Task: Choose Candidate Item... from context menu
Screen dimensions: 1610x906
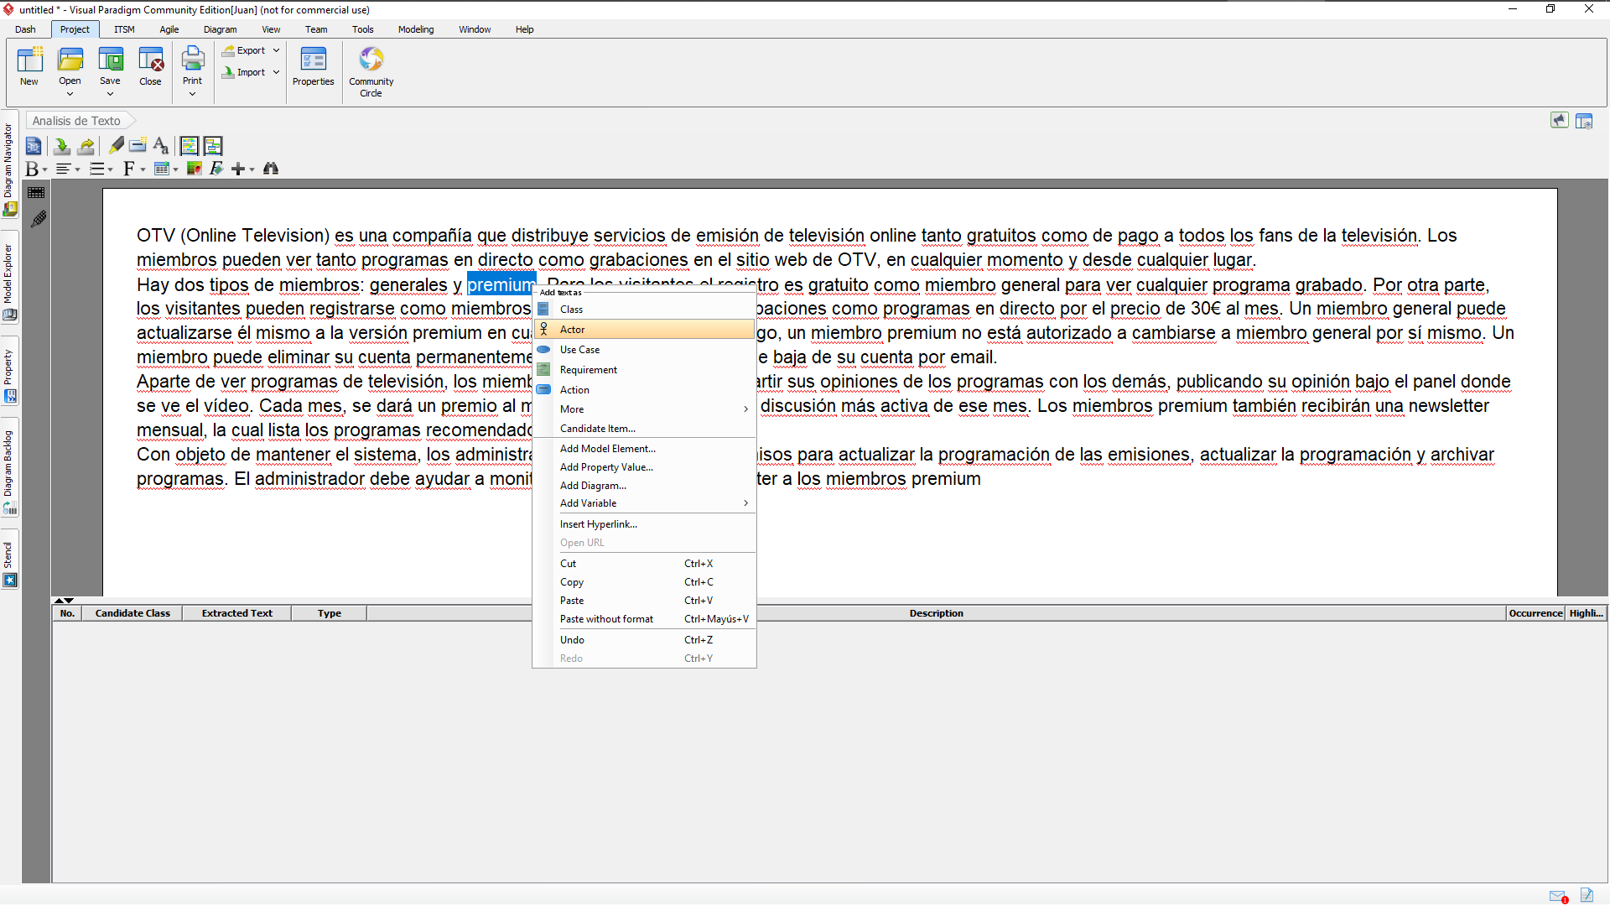Action: click(645, 429)
